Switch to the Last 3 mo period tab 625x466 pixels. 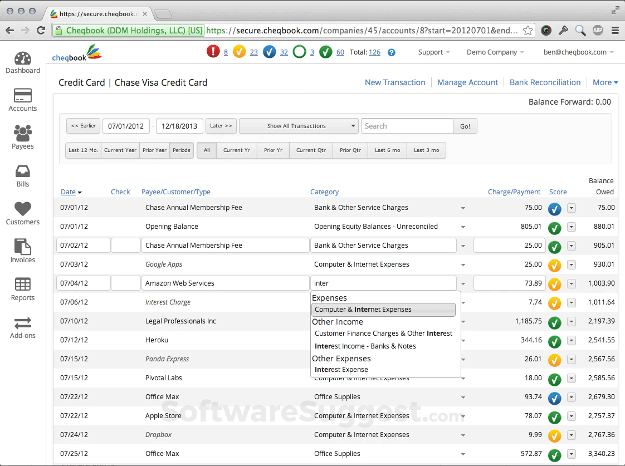pos(426,150)
